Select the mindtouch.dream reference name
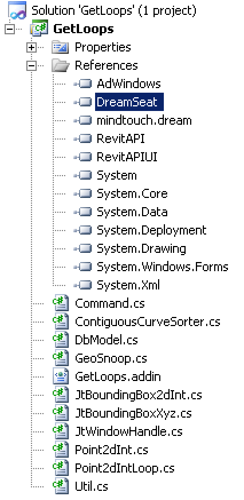Viewport: 244px width, 500px height. [x=144, y=121]
